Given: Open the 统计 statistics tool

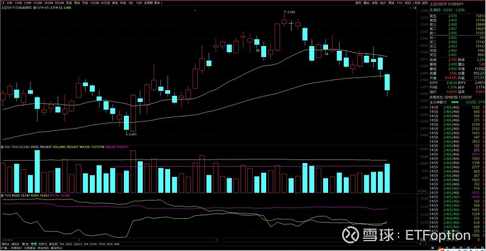Looking at the screenshot, I should (383, 2).
